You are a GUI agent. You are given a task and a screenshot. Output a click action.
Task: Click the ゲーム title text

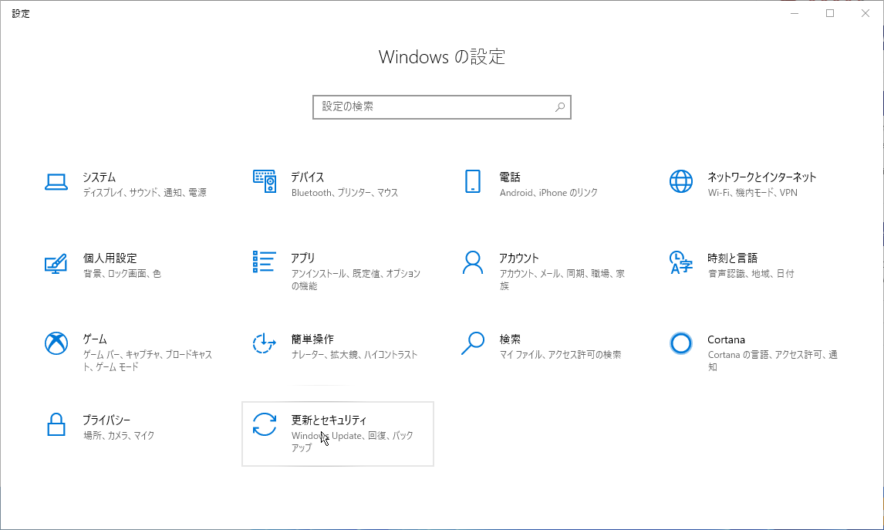coord(95,339)
